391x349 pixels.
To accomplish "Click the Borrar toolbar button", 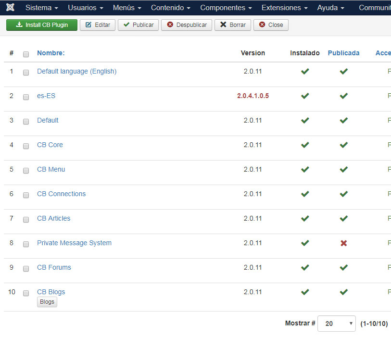I will click(233, 25).
